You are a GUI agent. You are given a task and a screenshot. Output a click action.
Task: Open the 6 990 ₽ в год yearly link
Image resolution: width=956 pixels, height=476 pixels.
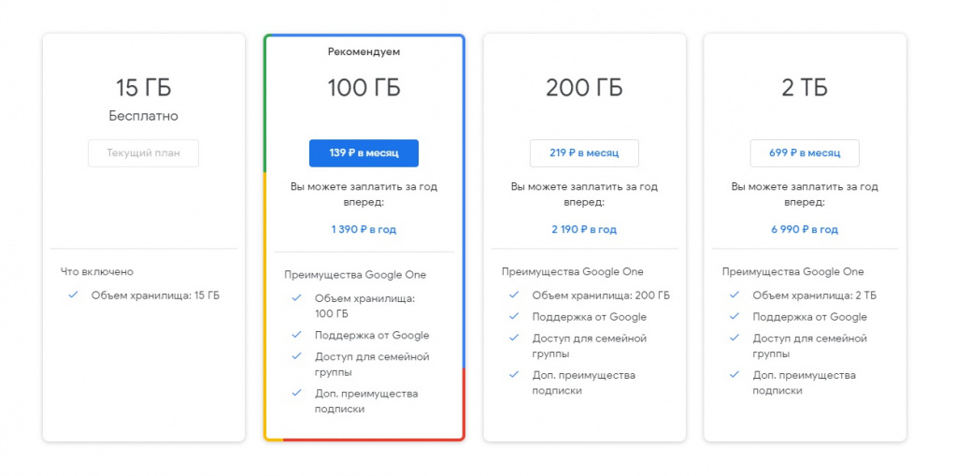(x=805, y=229)
